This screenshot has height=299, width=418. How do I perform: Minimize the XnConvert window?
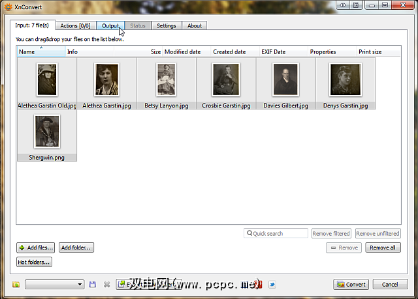[372, 5]
